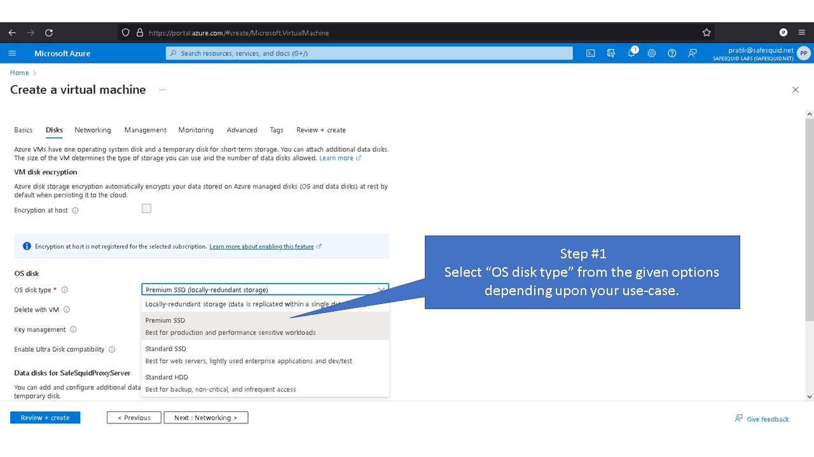
Task: Open the Azure portal hamburger menu
Action: 12,53
